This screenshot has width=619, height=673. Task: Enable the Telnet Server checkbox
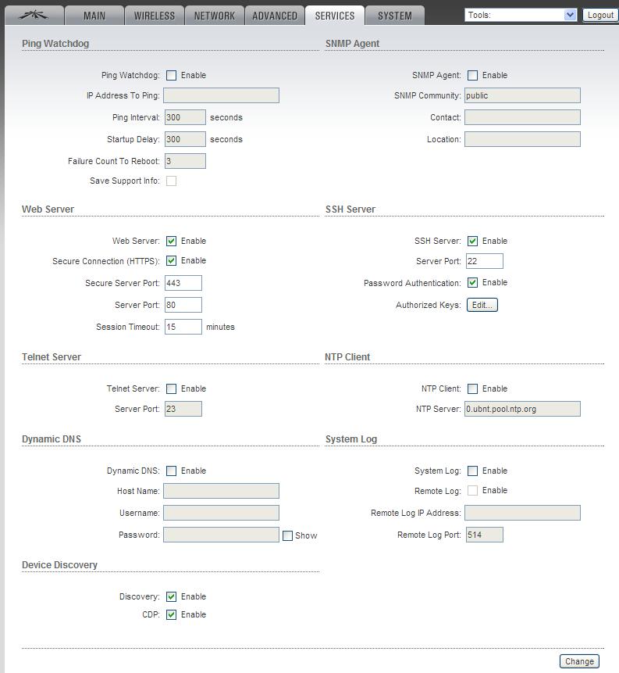click(x=172, y=388)
